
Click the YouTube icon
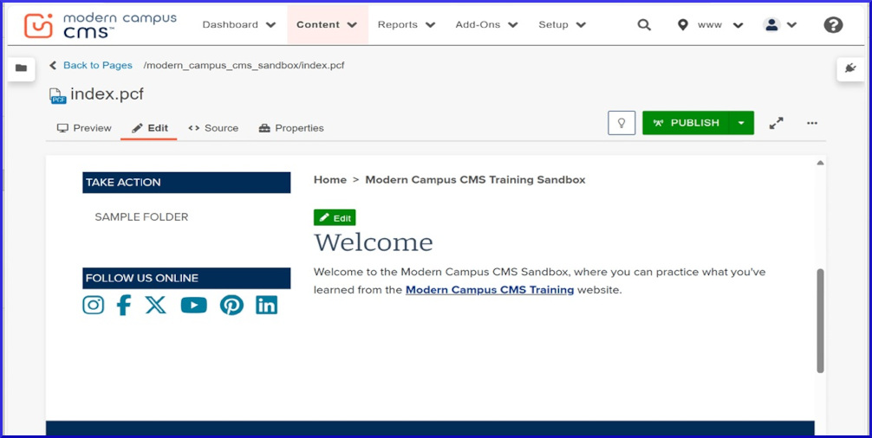pyautogui.click(x=193, y=305)
